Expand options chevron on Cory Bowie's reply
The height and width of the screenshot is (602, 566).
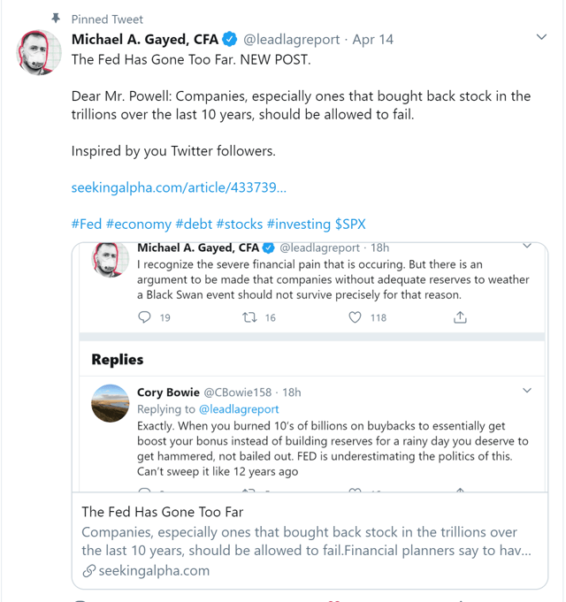(527, 391)
